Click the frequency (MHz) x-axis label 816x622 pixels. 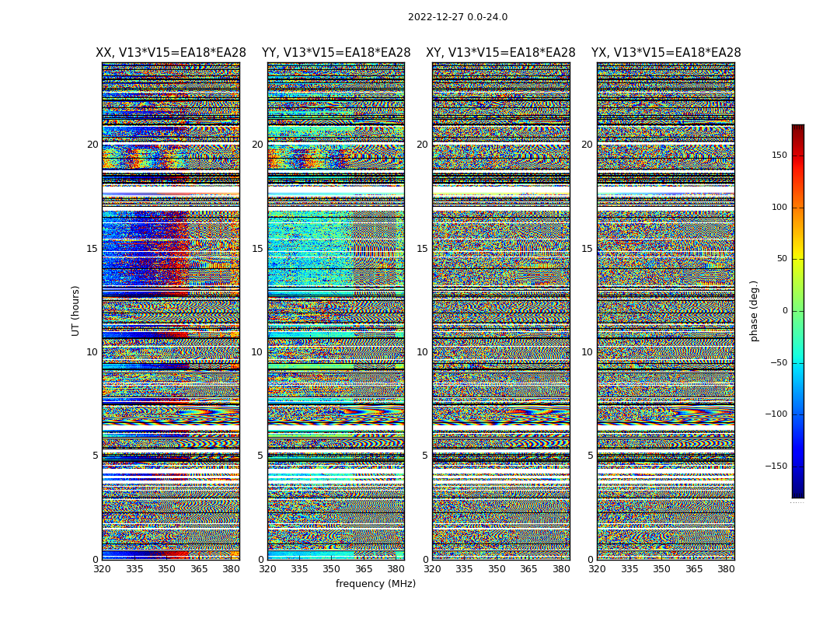pos(375,584)
